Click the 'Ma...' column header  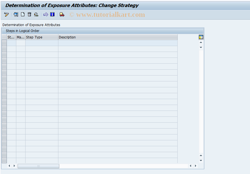21,37
